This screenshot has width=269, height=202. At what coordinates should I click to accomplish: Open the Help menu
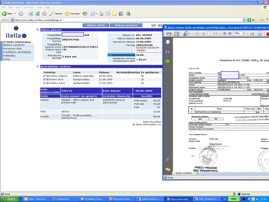coord(47,7)
